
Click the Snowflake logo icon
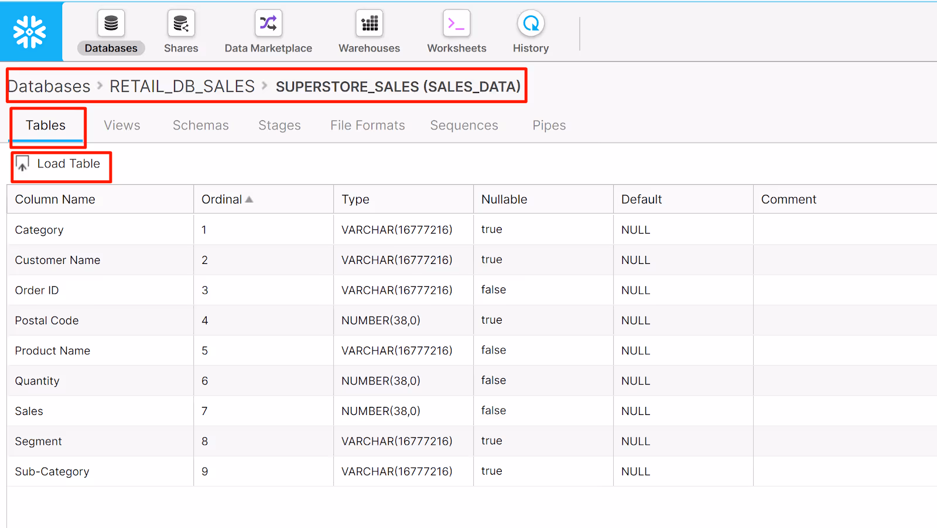click(30, 32)
